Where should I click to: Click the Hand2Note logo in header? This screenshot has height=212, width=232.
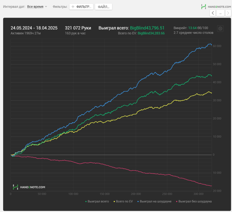pos(216,7)
